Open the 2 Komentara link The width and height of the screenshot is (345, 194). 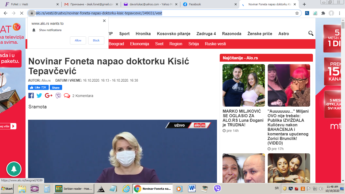(x=83, y=96)
